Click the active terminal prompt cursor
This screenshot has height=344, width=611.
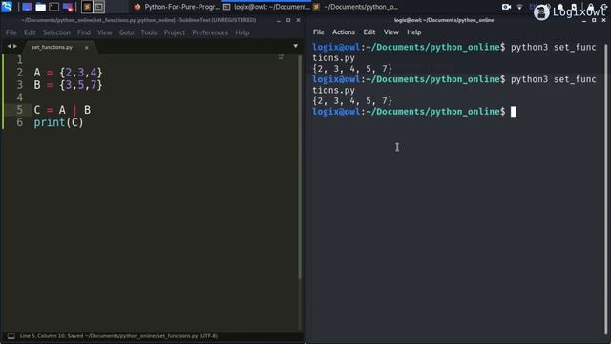[514, 112]
